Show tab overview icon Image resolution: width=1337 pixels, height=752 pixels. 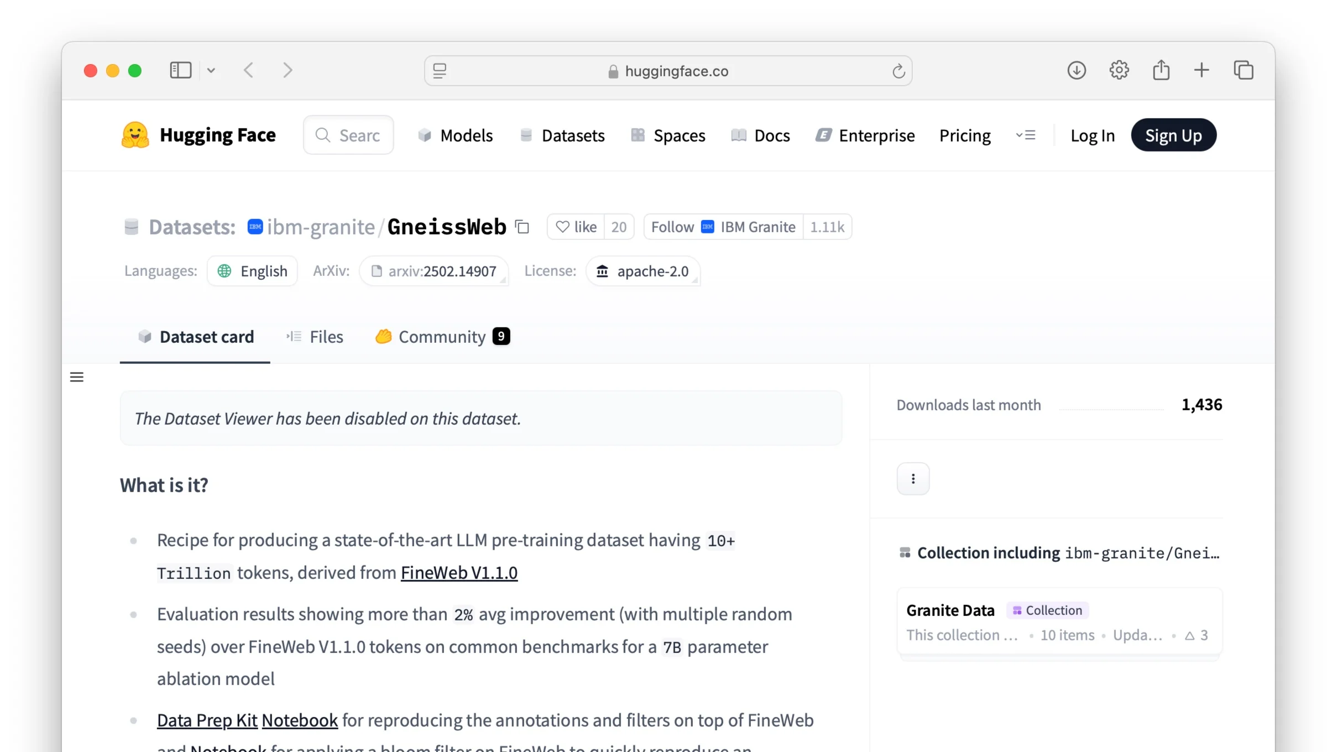tap(1244, 70)
